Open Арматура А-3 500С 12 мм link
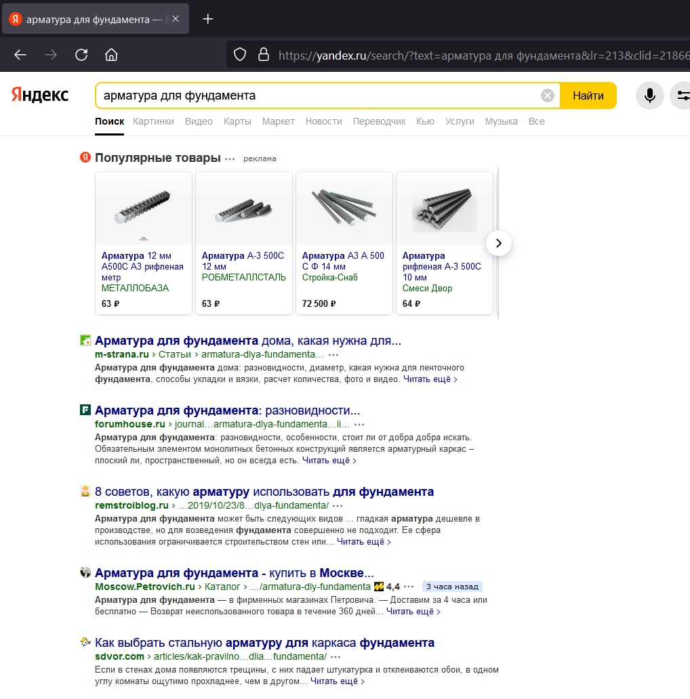The width and height of the screenshot is (690, 699). pyautogui.click(x=243, y=261)
